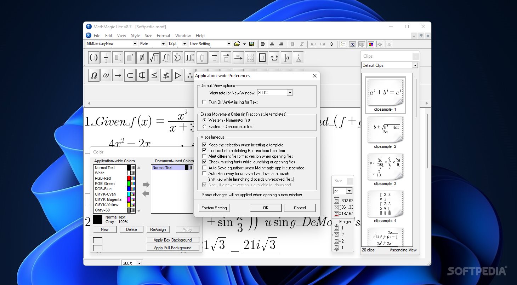Center-align the equation
Screen dimensions: 517x285
coord(272,44)
